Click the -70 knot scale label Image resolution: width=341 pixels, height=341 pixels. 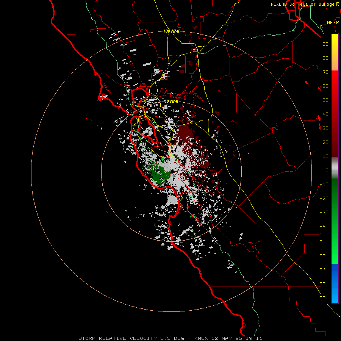[x=324, y=269]
